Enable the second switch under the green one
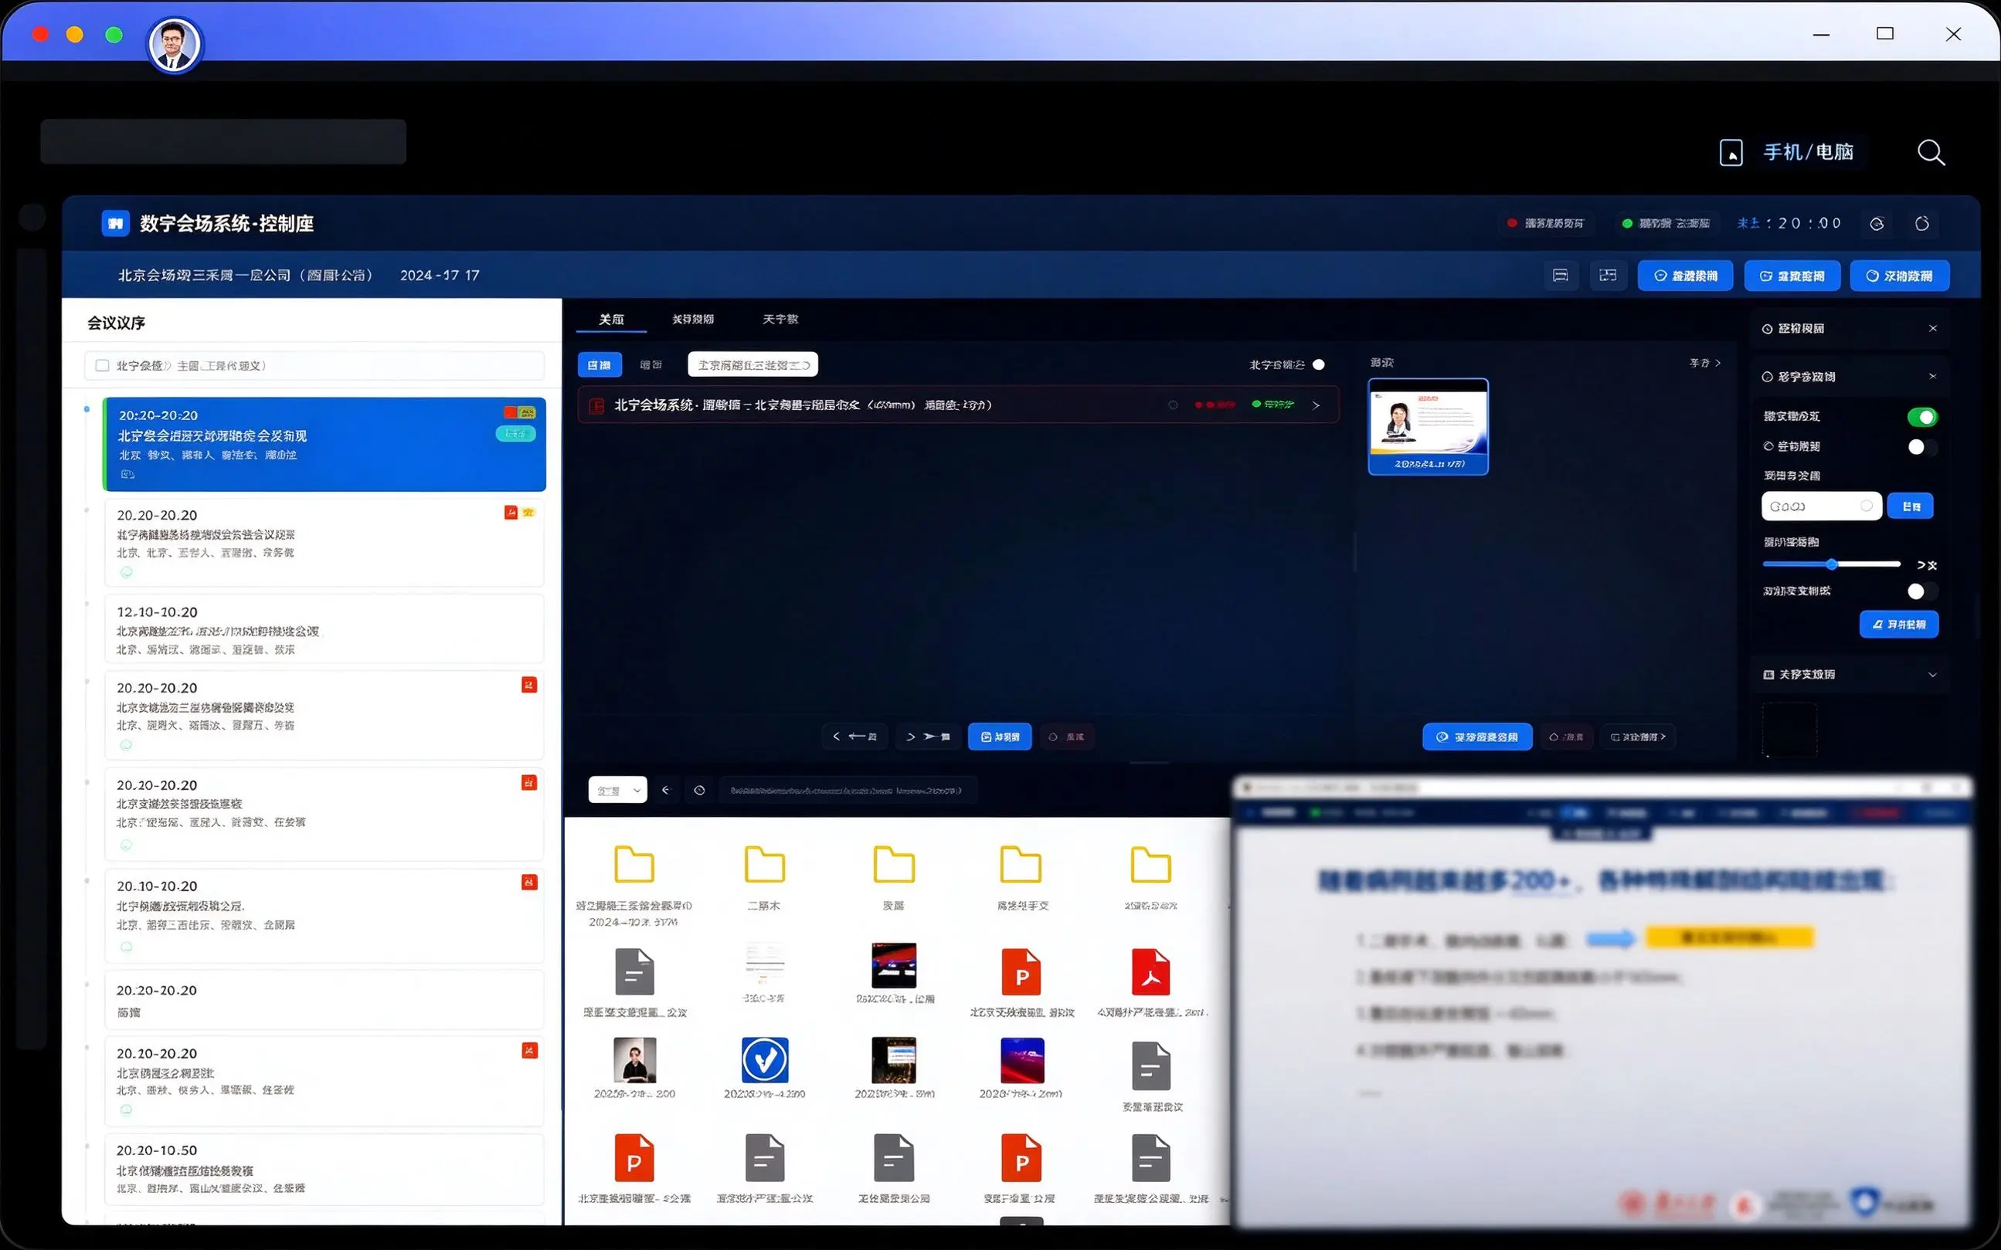The image size is (2001, 1250). click(1921, 447)
